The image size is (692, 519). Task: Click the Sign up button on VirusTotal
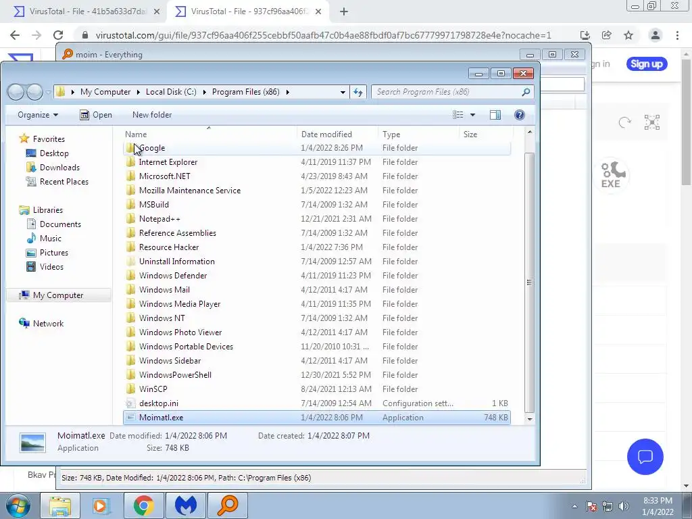pos(647,64)
